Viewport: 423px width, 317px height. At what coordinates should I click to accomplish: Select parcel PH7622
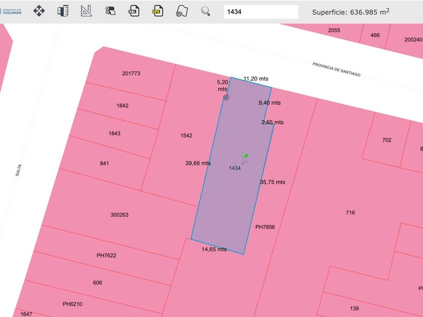pyautogui.click(x=106, y=256)
